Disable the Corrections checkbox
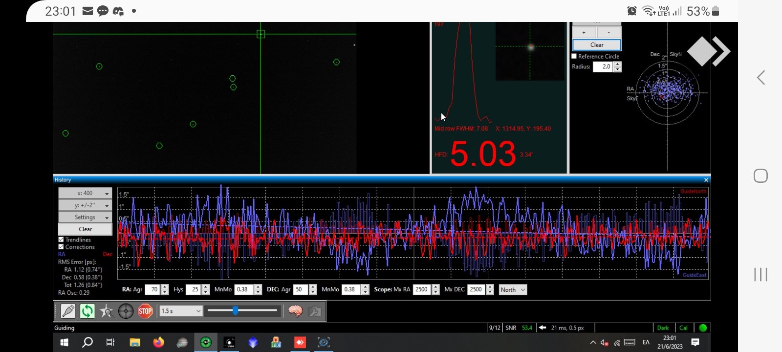782x352 pixels. click(61, 247)
